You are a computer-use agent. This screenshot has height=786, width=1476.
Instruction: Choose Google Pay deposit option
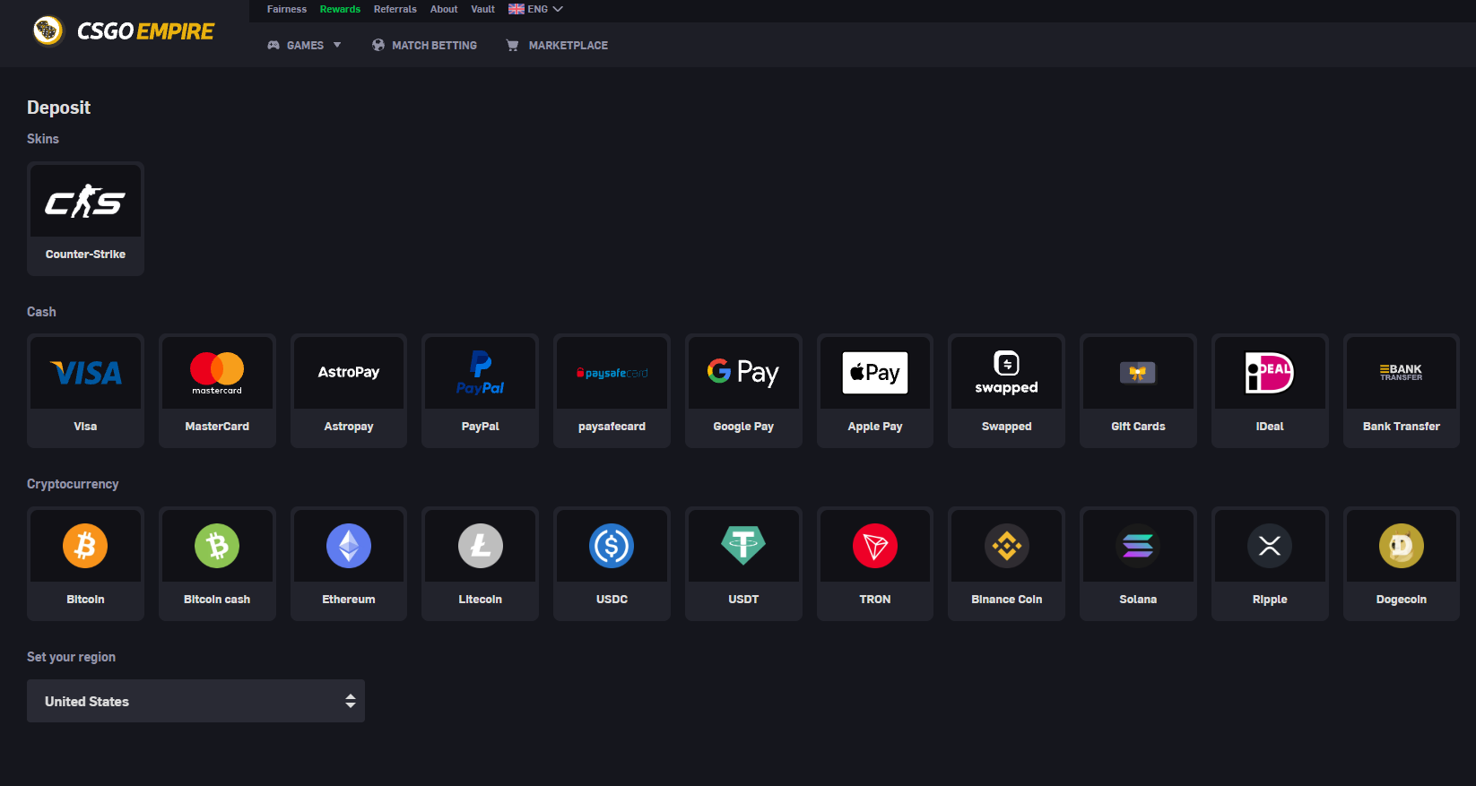[743, 391]
